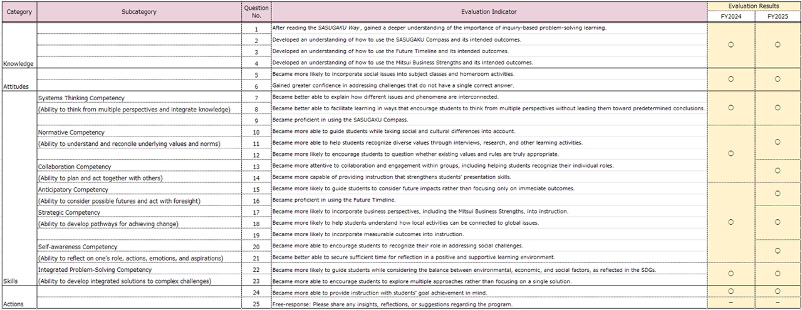Click indicator on explaining interconnected issues and phenomena

point(385,97)
